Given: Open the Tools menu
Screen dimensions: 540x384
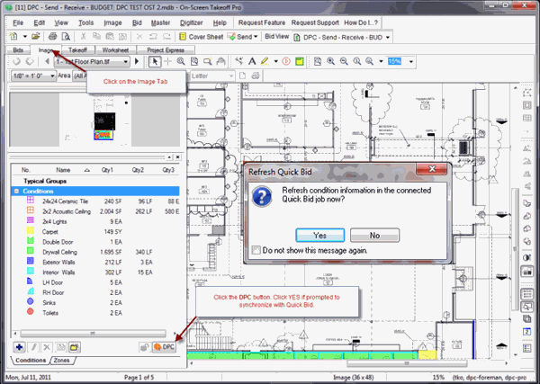Looking at the screenshot, I should pyautogui.click(x=85, y=22).
